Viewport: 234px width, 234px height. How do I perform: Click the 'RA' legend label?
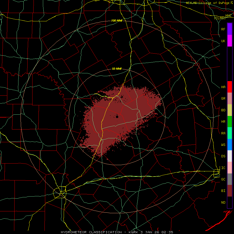point(223,133)
